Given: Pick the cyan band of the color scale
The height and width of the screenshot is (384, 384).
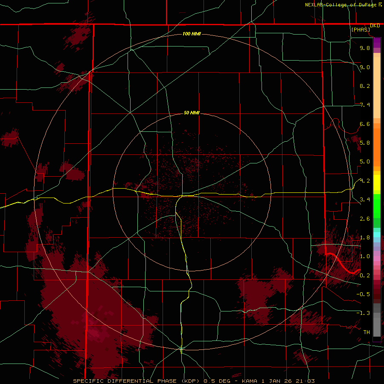Looking at the screenshot, I should [377, 235].
